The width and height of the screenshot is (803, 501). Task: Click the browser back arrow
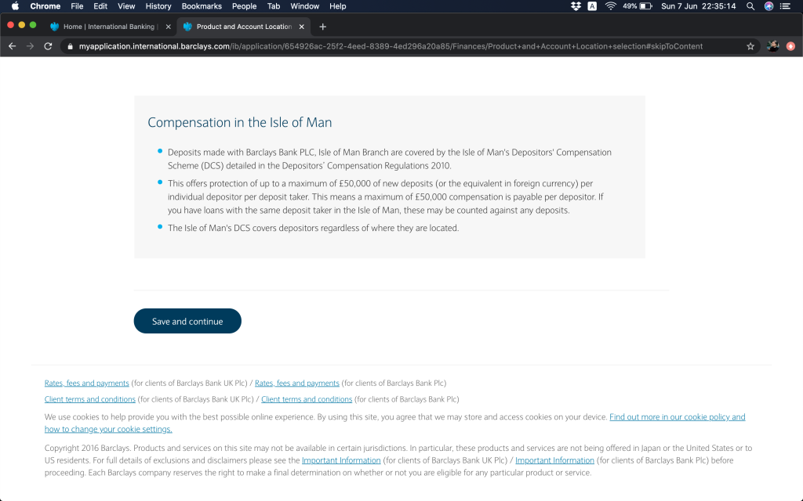pos(12,46)
